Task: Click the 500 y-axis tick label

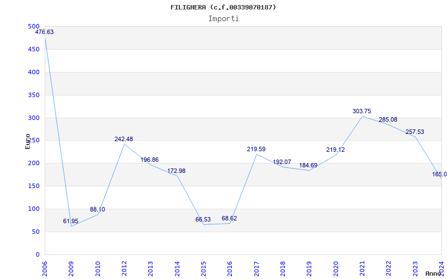Action: [x=34, y=27]
